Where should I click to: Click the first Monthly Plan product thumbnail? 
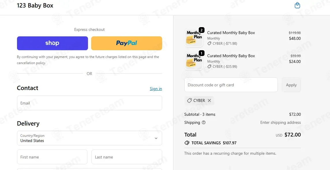pyautogui.click(x=194, y=38)
